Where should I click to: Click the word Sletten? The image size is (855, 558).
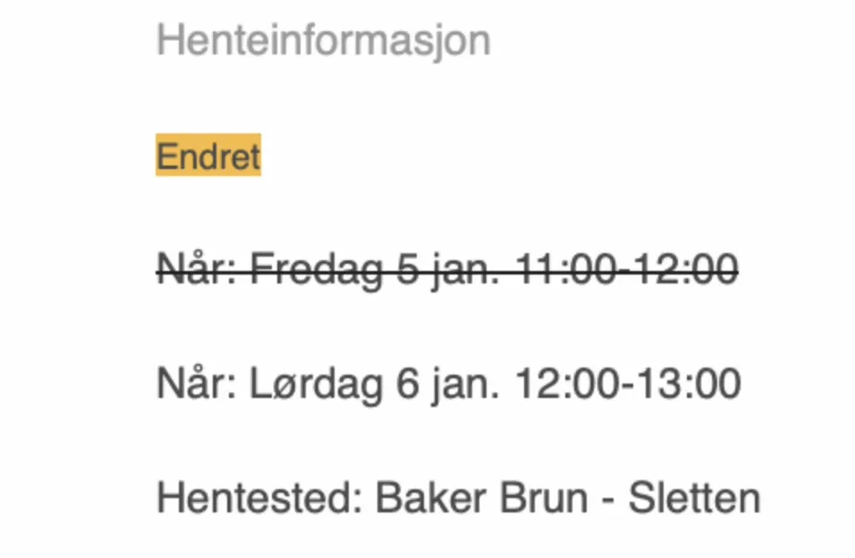pos(694,498)
